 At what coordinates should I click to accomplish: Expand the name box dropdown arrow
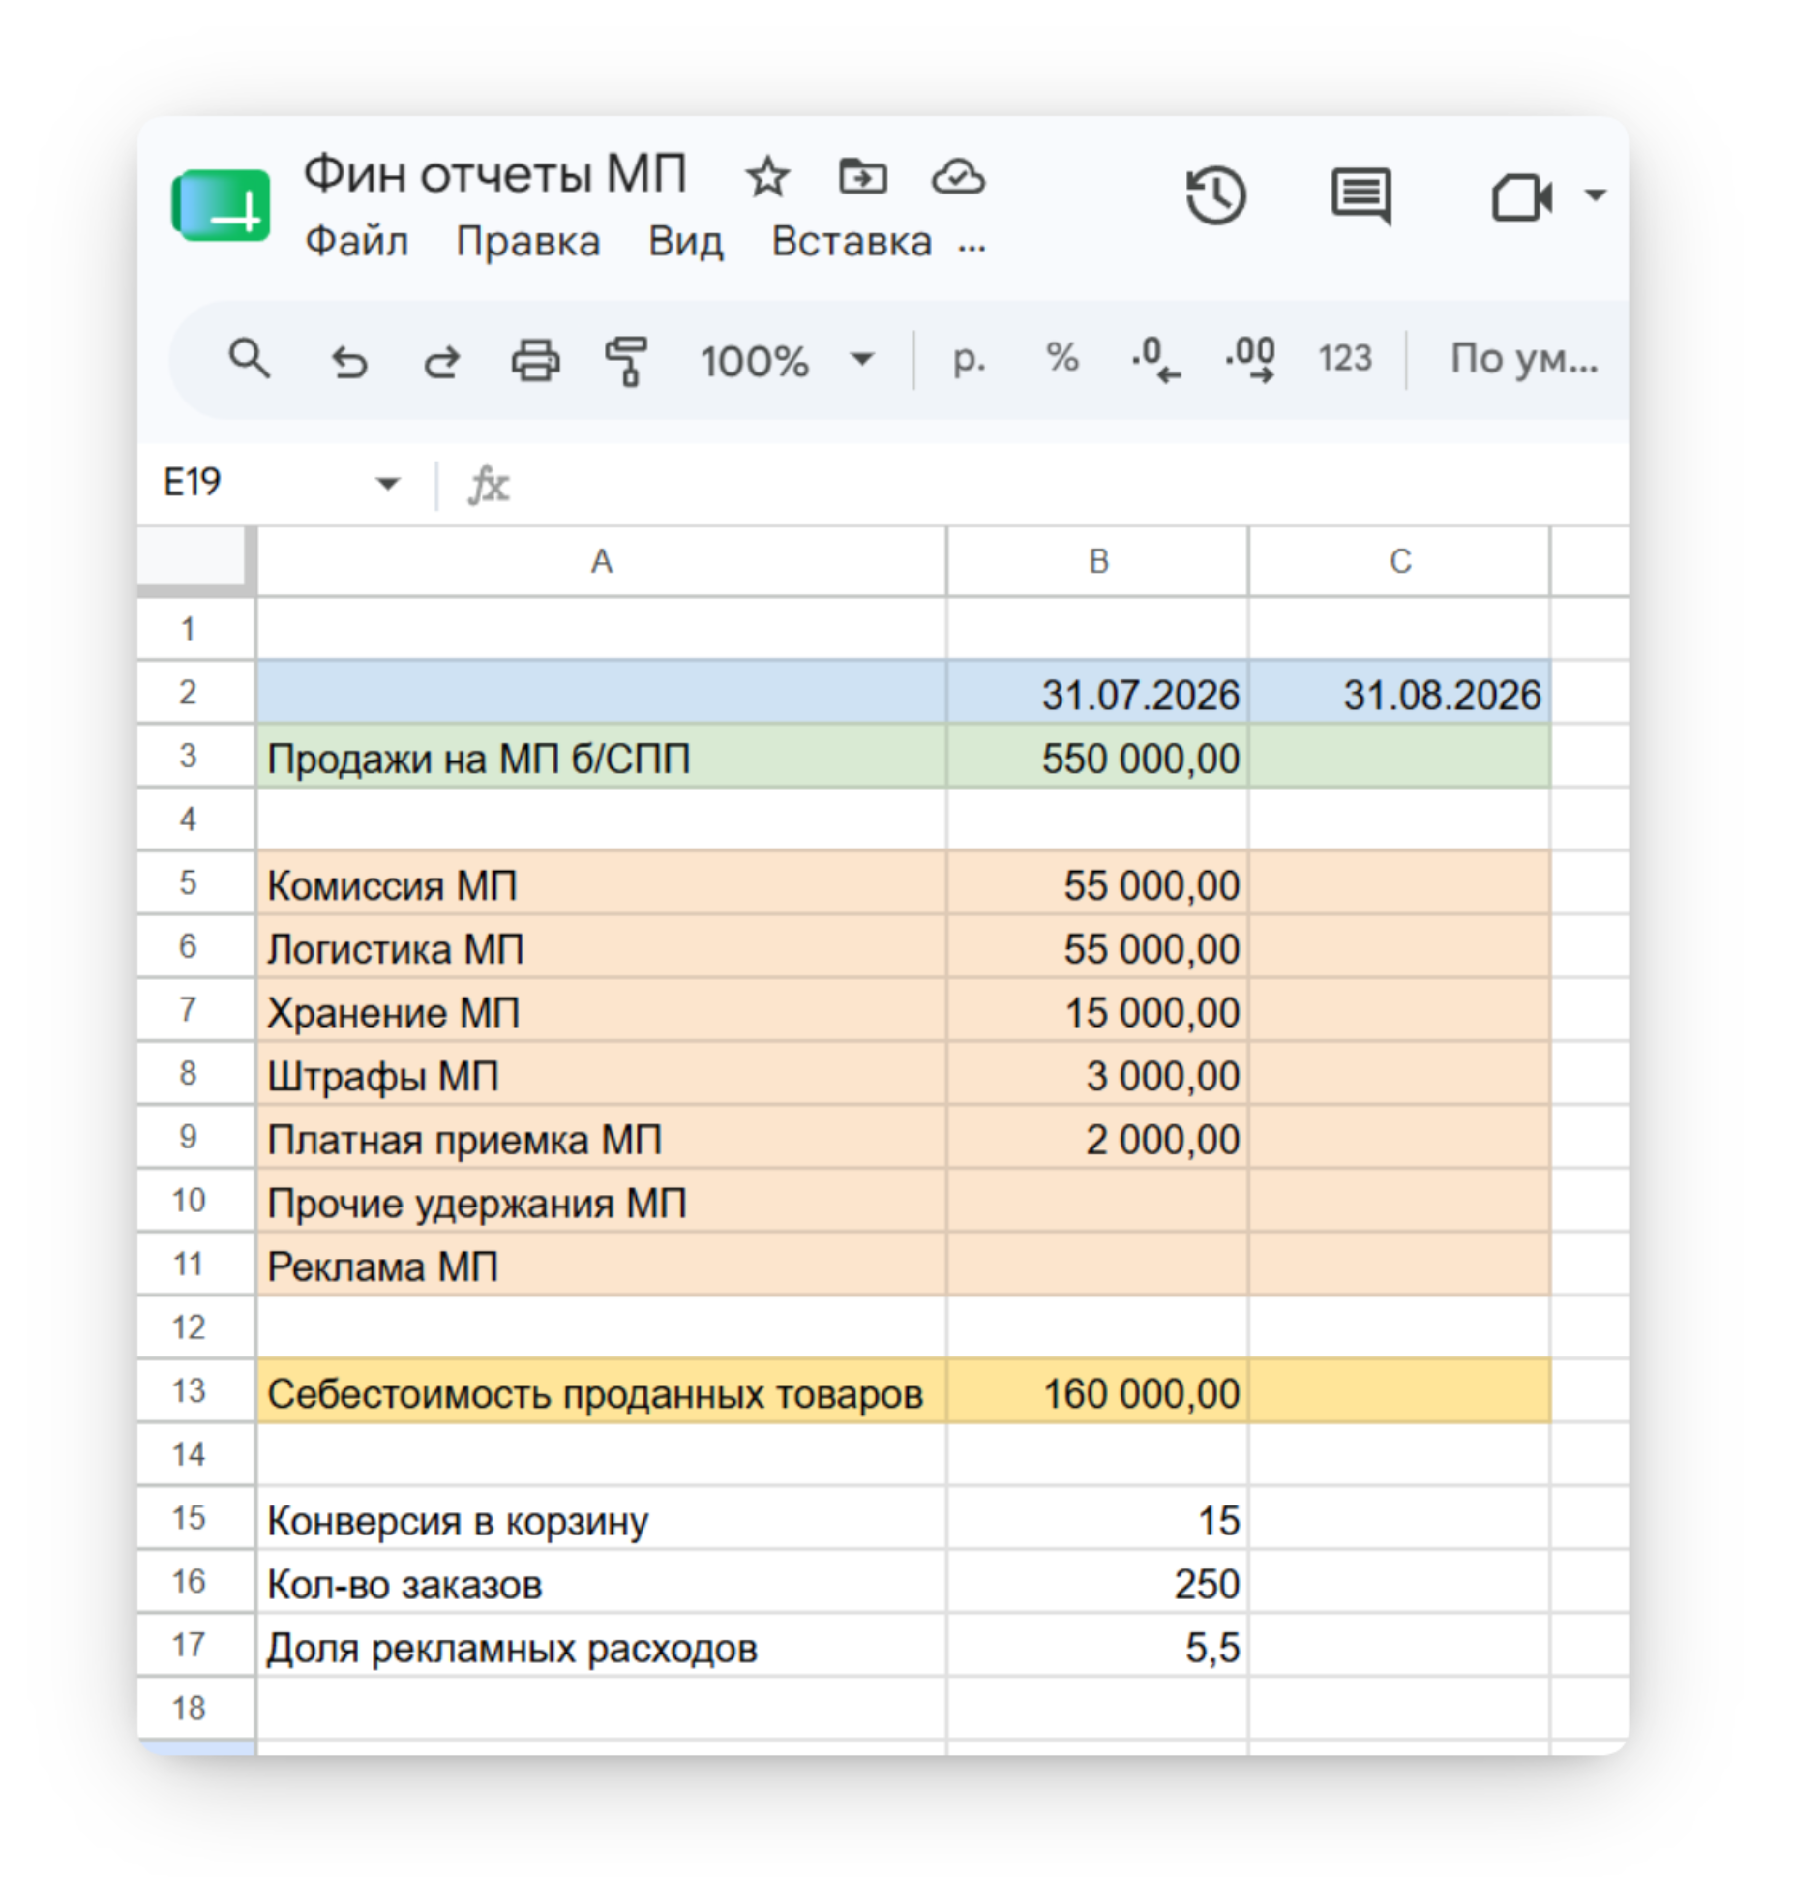(387, 483)
